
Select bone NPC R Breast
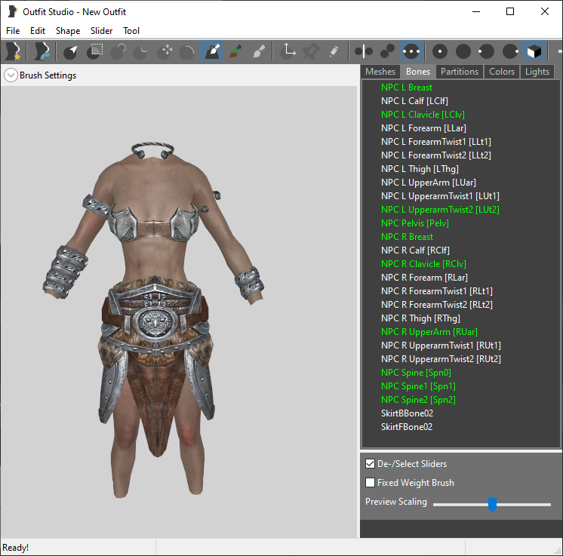tap(407, 237)
